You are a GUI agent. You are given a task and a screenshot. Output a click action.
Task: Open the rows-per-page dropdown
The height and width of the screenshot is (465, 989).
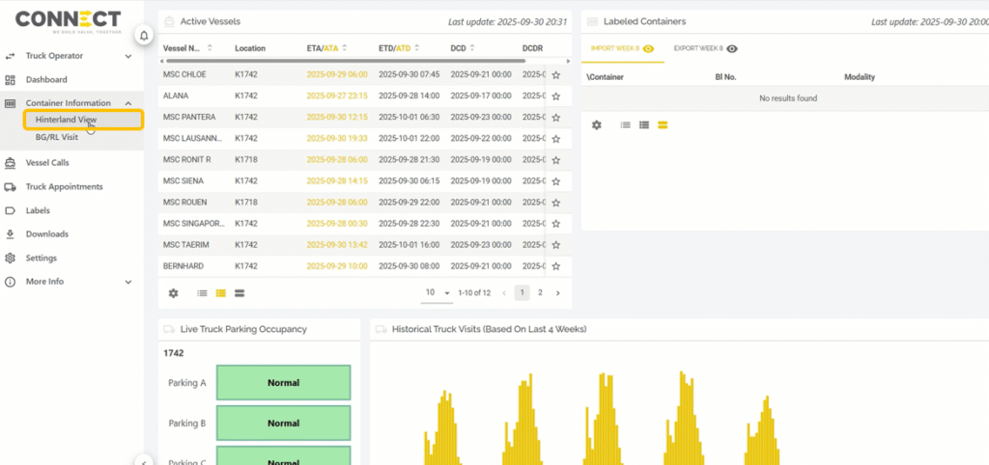tap(438, 292)
